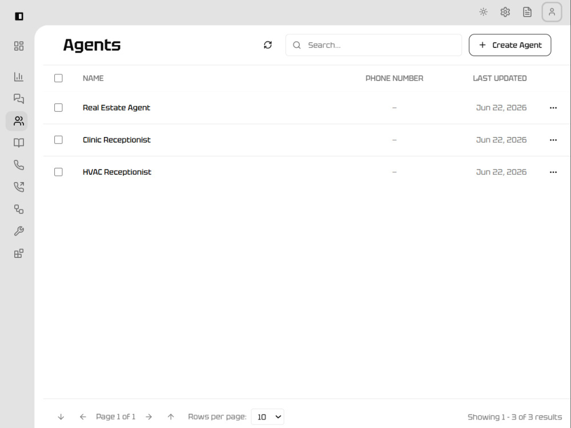Viewport: 571px width, 428px height.
Task: Click the Showing 1 - 3 of 3 results text
Action: pyautogui.click(x=515, y=417)
